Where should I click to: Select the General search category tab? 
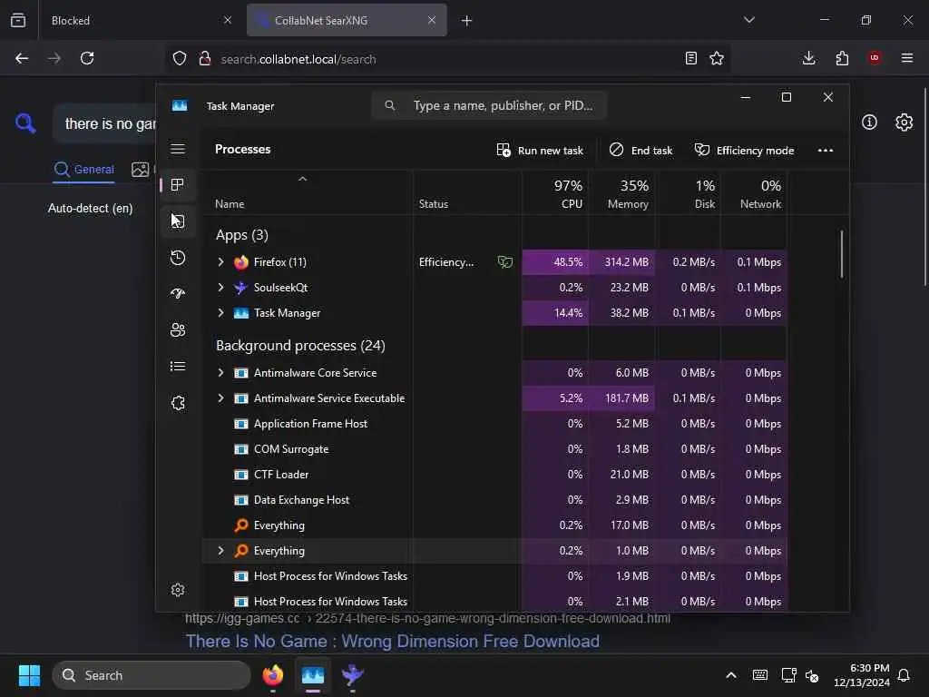pos(83,170)
